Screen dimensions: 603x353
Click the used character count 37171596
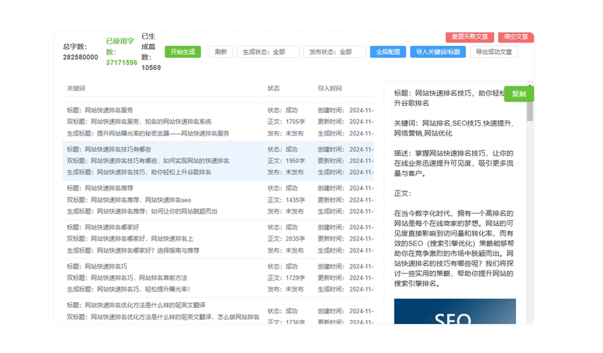(x=122, y=63)
